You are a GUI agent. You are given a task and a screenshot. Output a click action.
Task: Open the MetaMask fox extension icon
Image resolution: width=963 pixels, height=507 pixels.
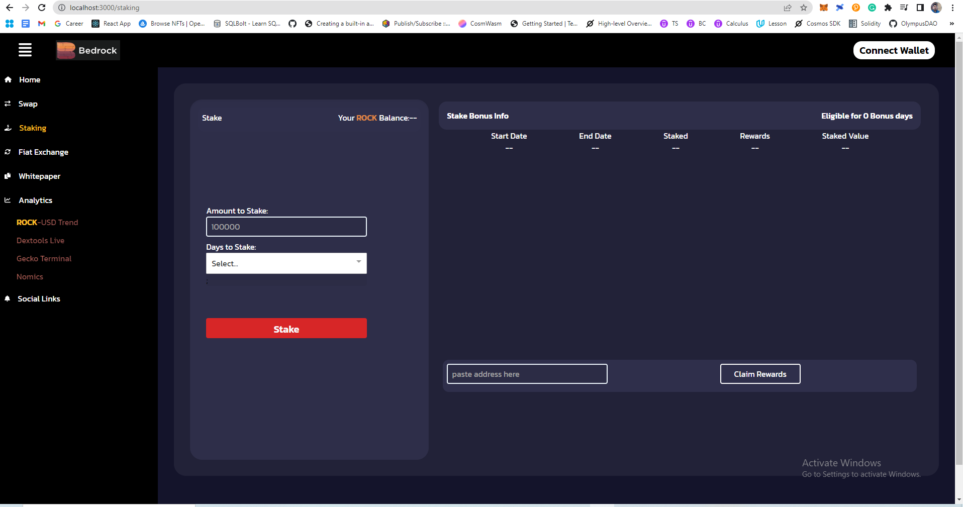pyautogui.click(x=824, y=8)
